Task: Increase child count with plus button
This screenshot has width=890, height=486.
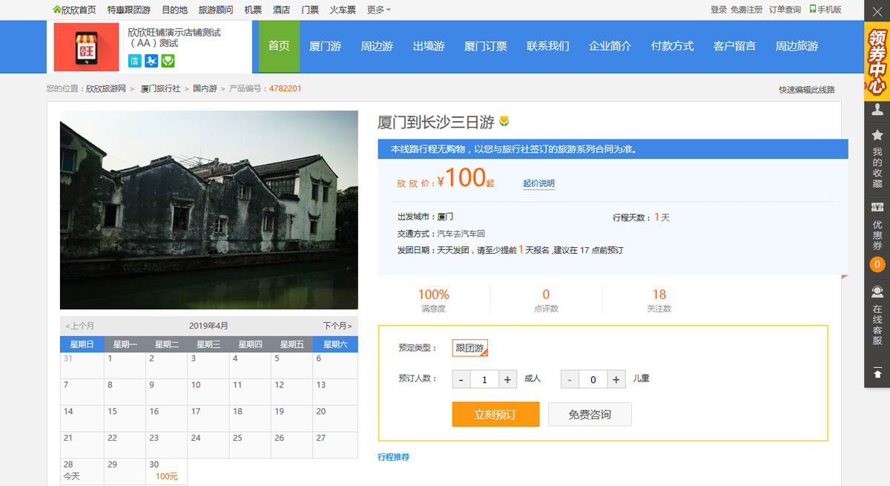Action: 616,379
